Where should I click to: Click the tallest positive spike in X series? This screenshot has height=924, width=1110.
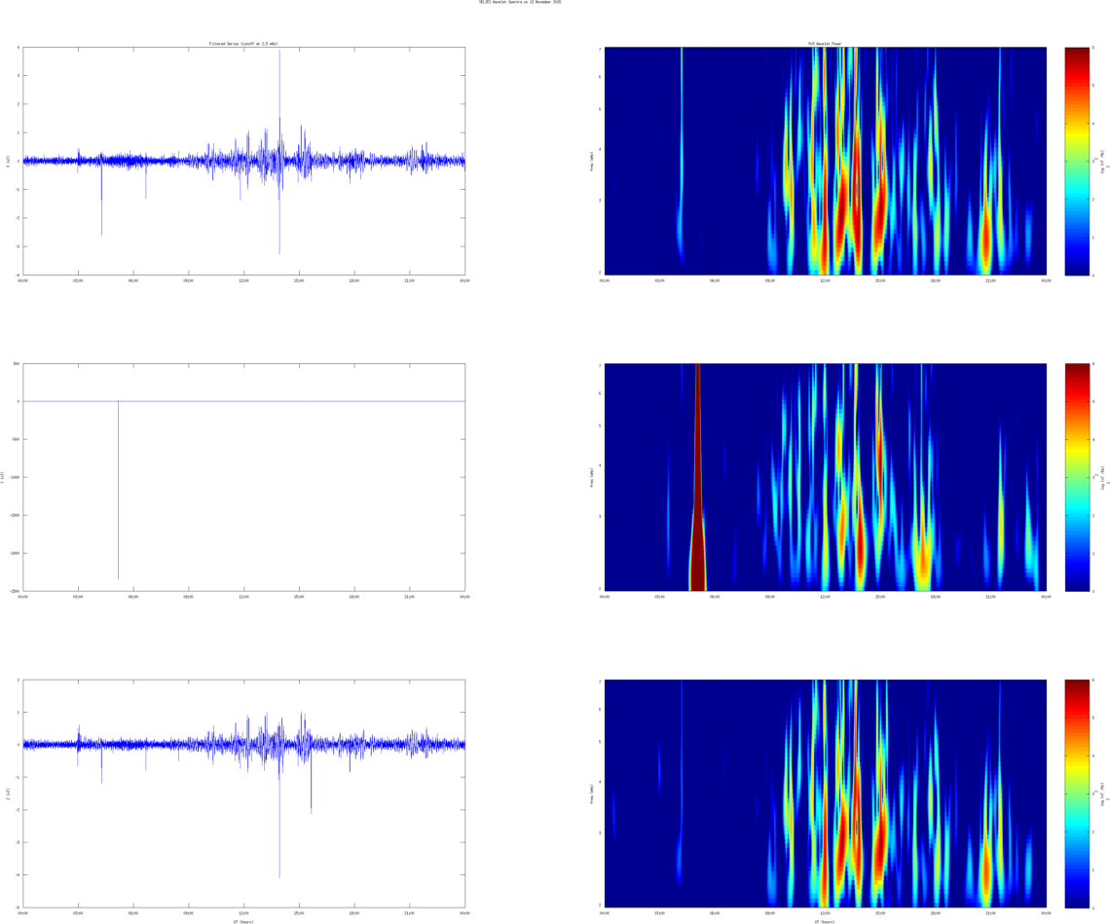coord(279,105)
